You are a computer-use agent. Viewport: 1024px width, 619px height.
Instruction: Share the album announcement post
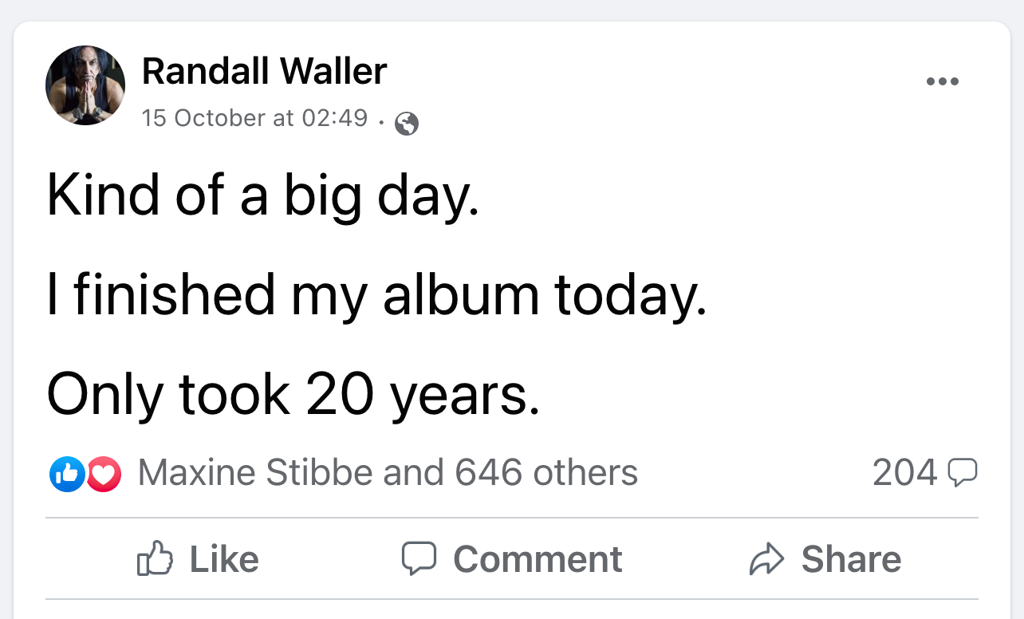826,558
